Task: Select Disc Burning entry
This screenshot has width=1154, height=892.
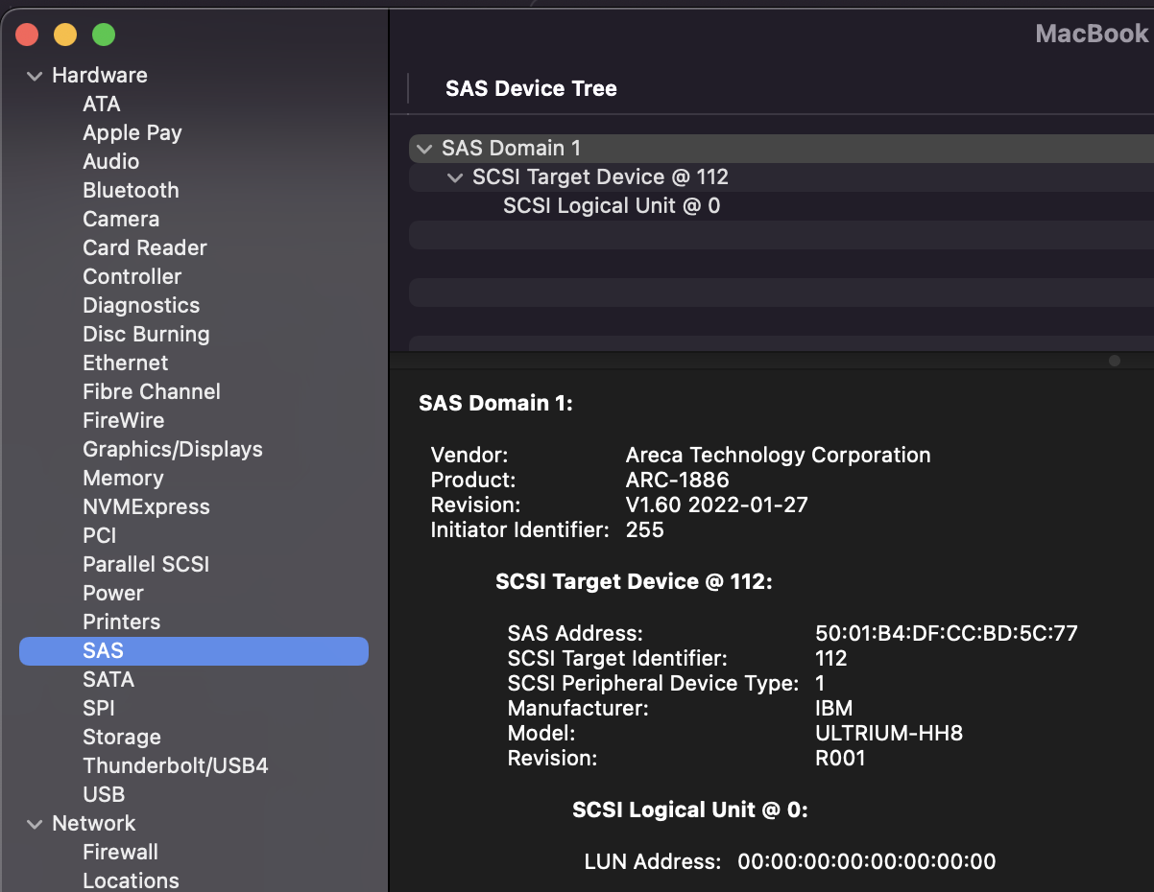Action: tap(146, 334)
